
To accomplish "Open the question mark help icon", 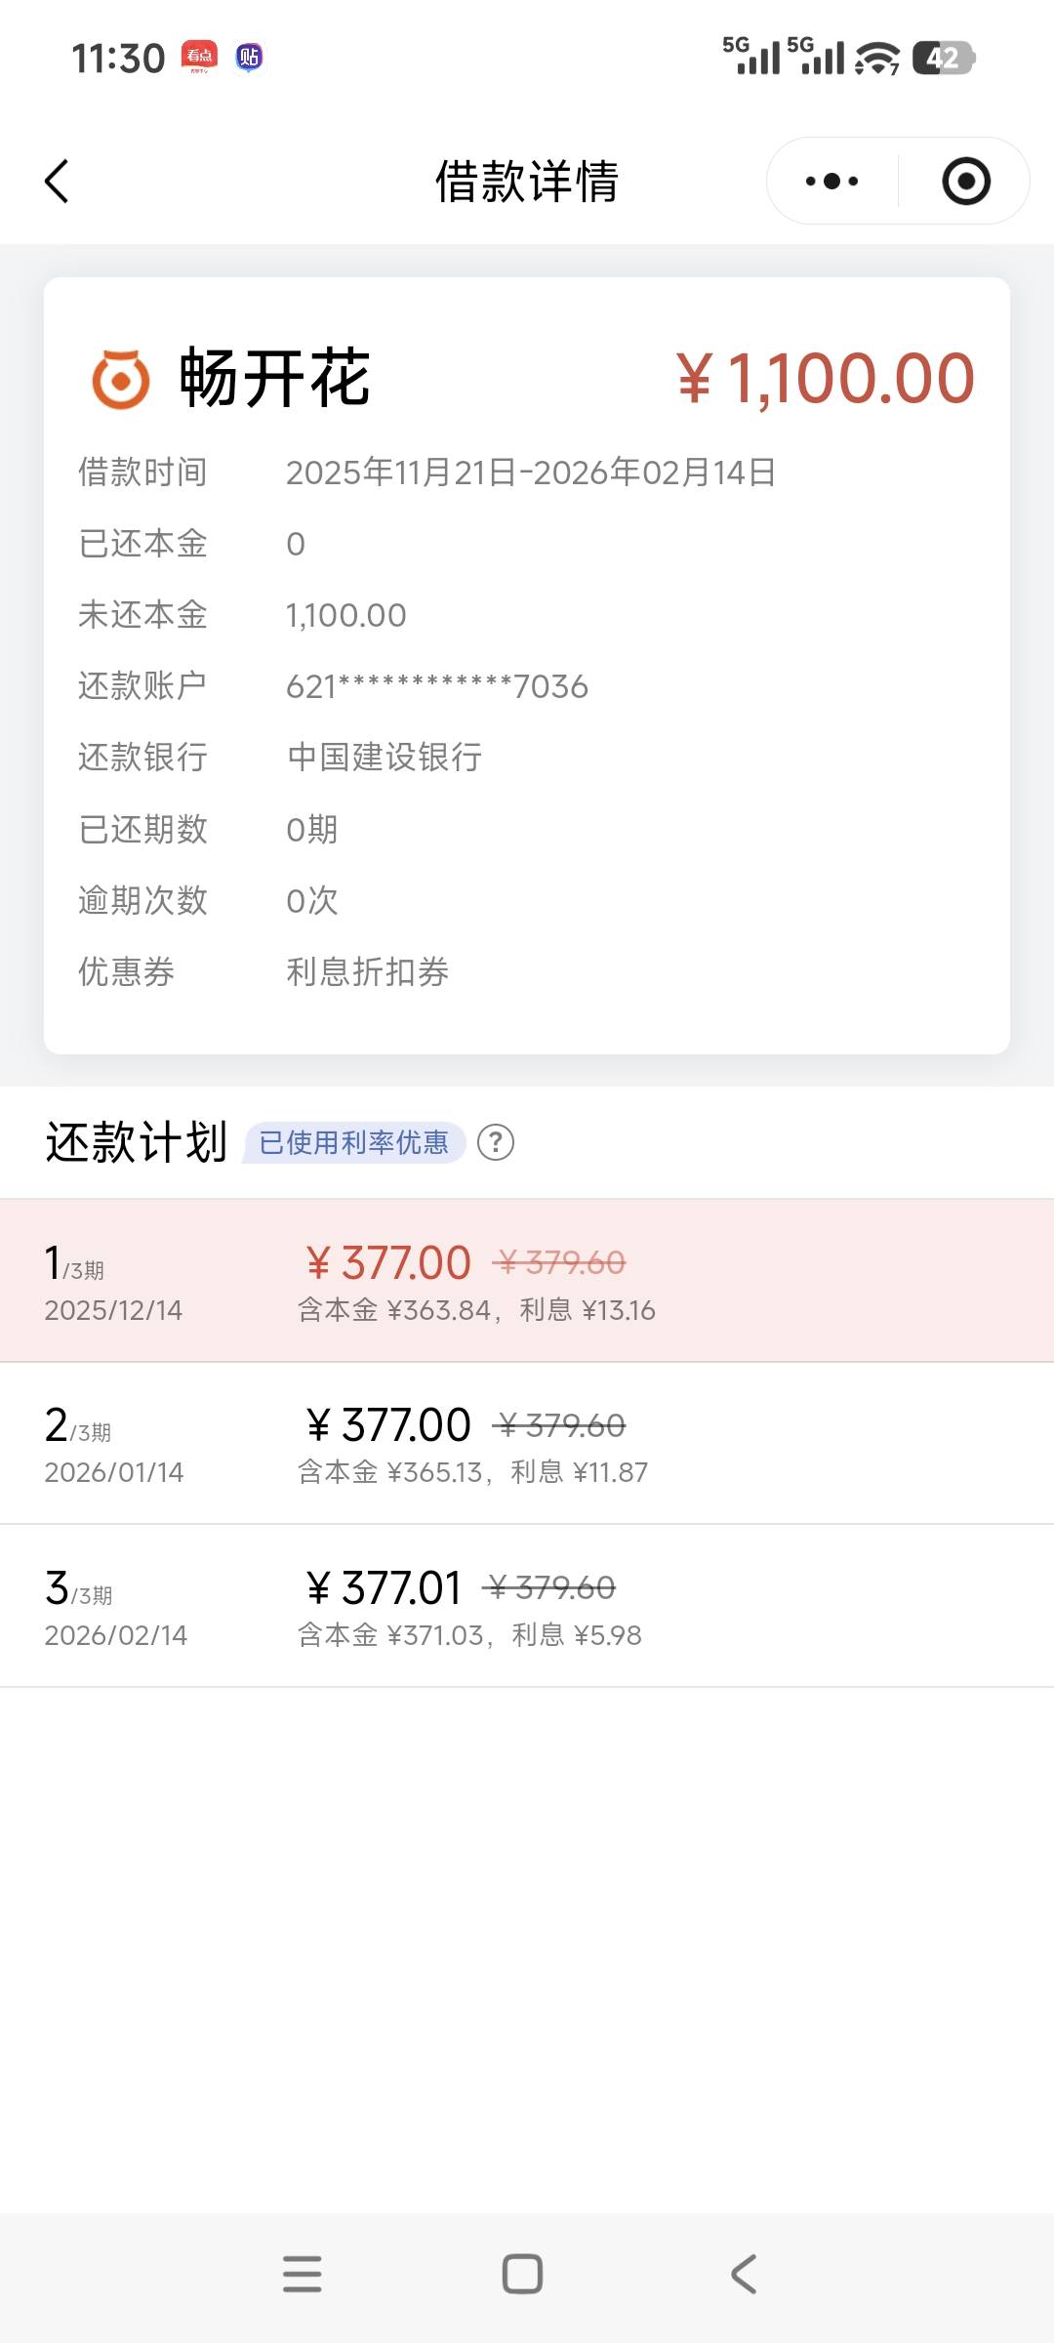I will (x=496, y=1142).
